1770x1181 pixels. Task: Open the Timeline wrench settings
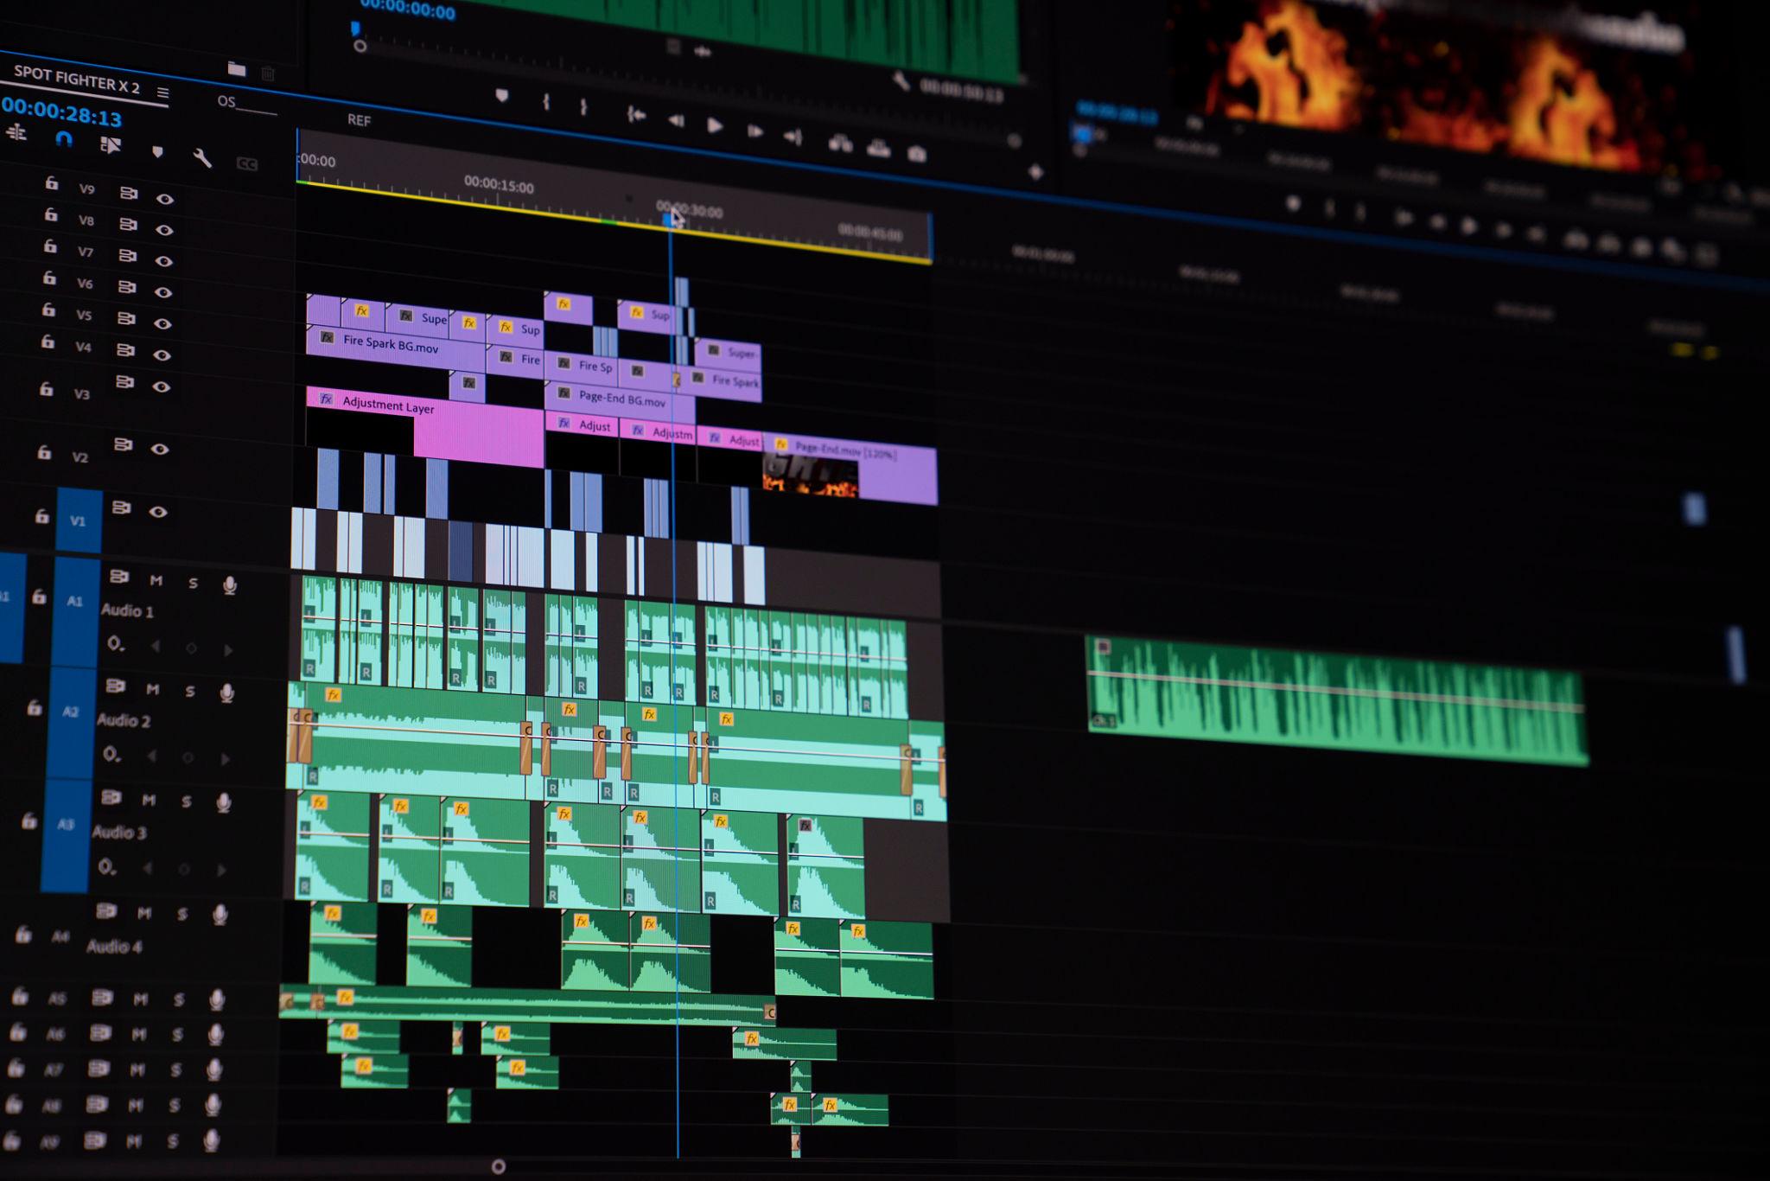coord(201,157)
